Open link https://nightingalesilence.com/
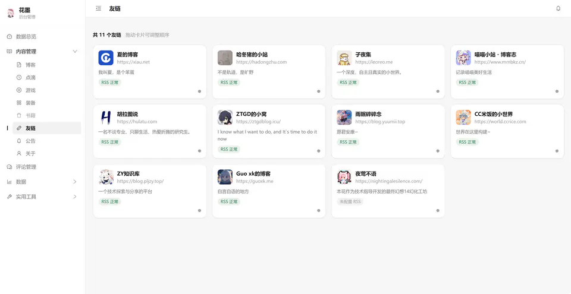The image size is (571, 294). pos(389,181)
